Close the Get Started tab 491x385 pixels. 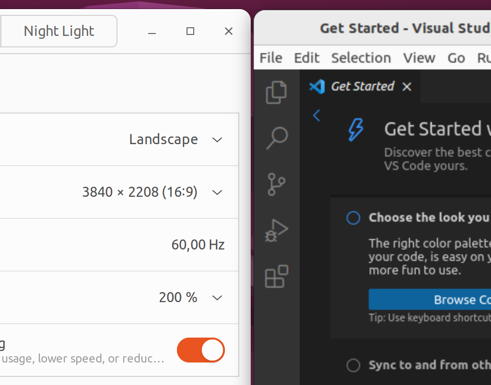tap(407, 87)
